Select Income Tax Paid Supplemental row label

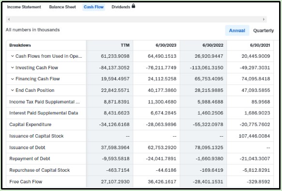click(x=44, y=102)
